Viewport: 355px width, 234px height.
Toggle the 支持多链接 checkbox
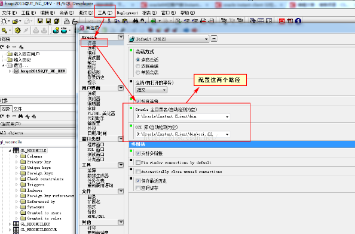point(138,153)
